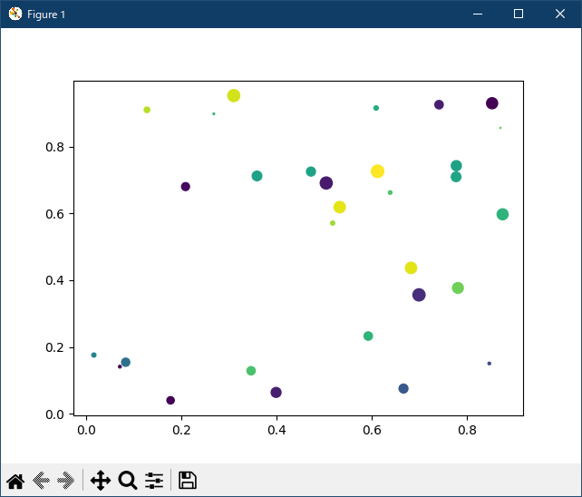Activate the Pan axes tool
This screenshot has width=582, height=497.
[x=101, y=481]
